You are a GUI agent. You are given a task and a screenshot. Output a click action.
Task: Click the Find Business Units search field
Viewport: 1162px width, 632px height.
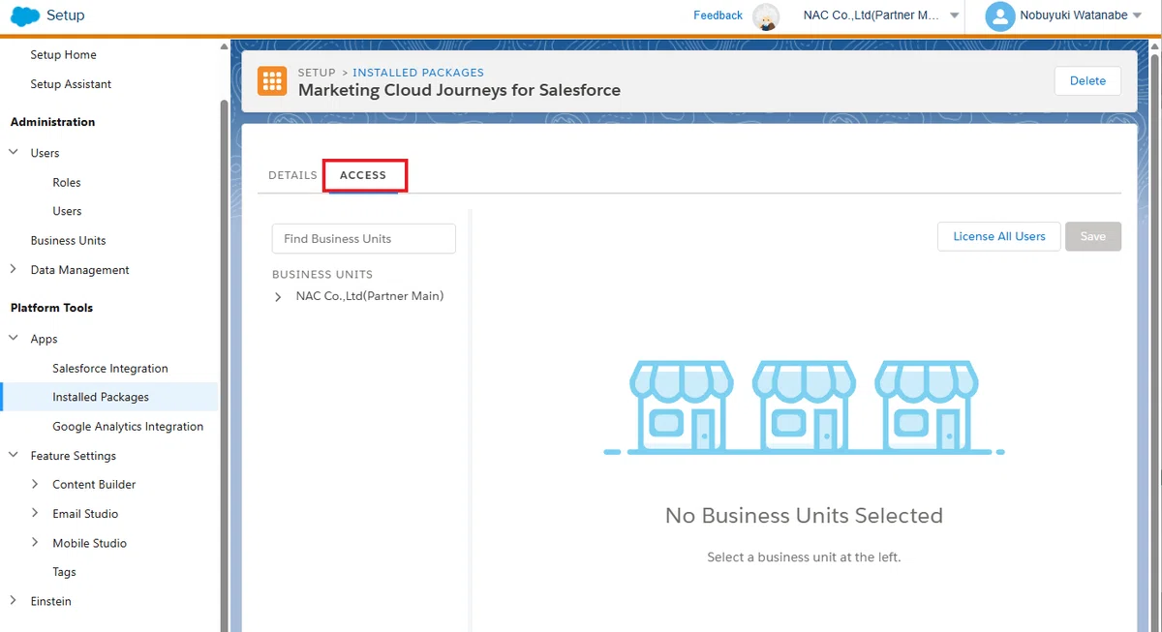[x=363, y=239]
